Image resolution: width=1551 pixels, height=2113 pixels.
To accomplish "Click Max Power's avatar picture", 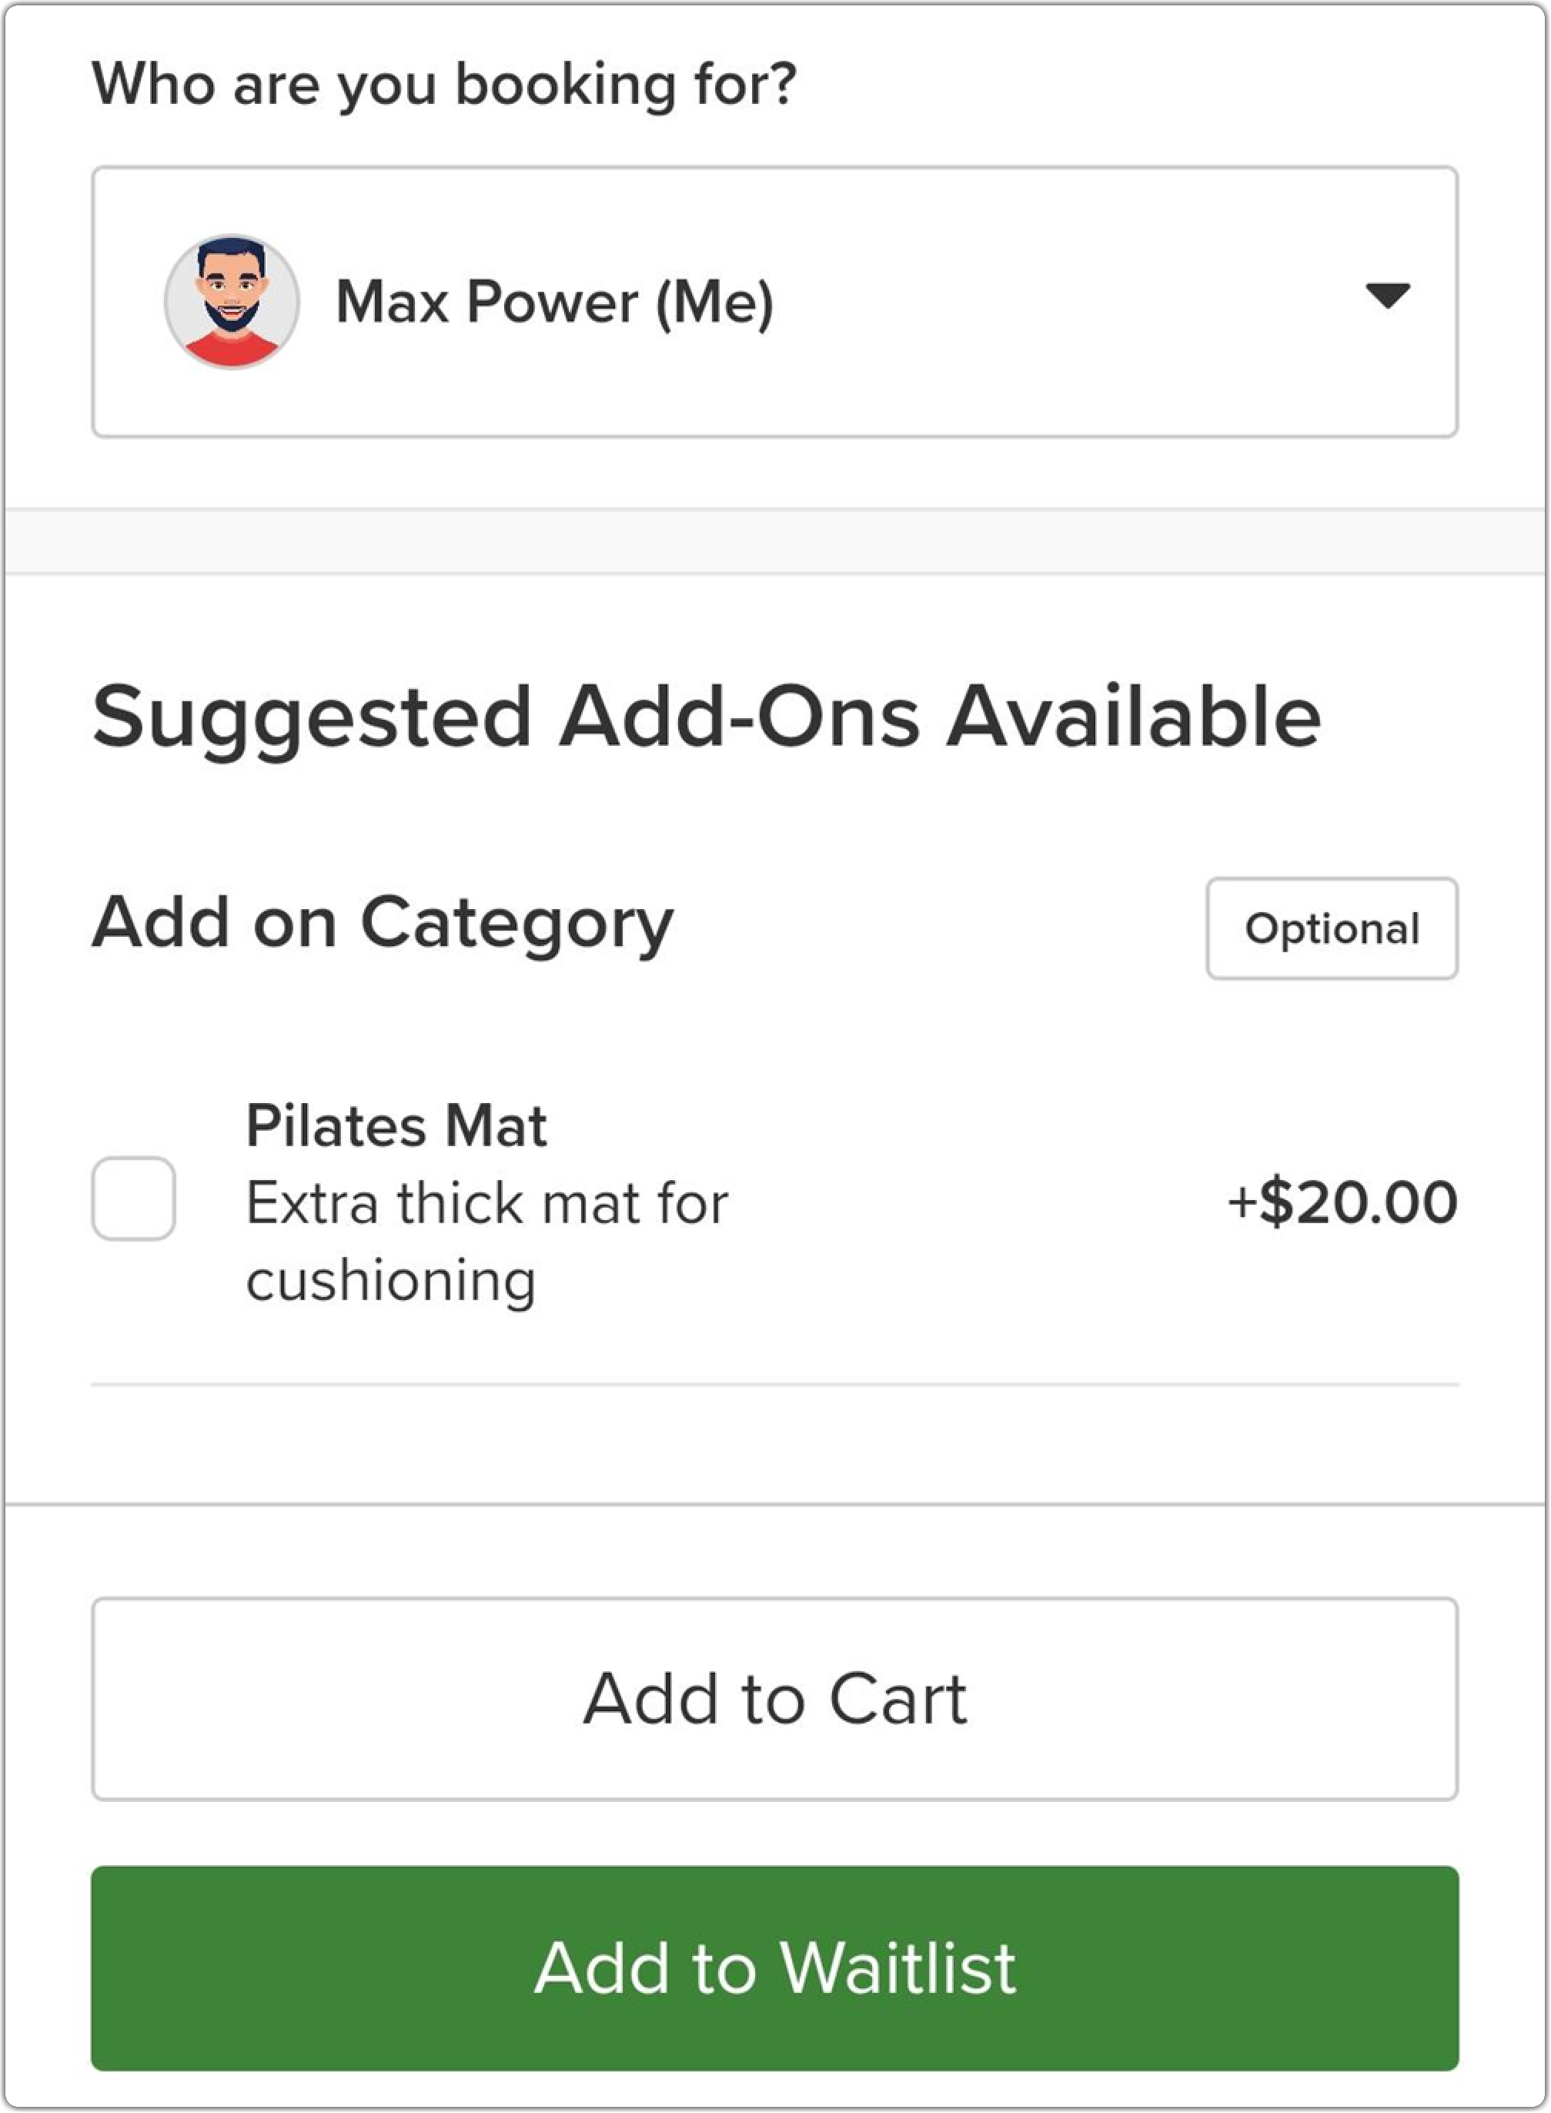I will click(x=232, y=301).
